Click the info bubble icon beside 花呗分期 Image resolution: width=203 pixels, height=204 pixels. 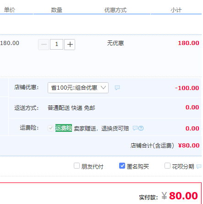pos(199,166)
